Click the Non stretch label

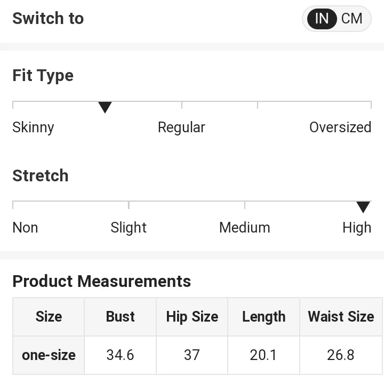tap(25, 228)
